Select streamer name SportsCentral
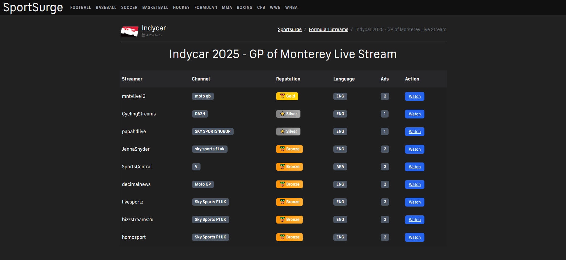The width and height of the screenshot is (566, 260). pos(137,167)
